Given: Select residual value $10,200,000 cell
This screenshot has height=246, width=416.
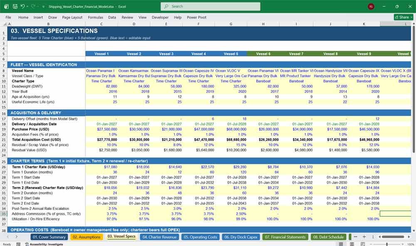Looking at the screenshot, I should tap(231, 150).
